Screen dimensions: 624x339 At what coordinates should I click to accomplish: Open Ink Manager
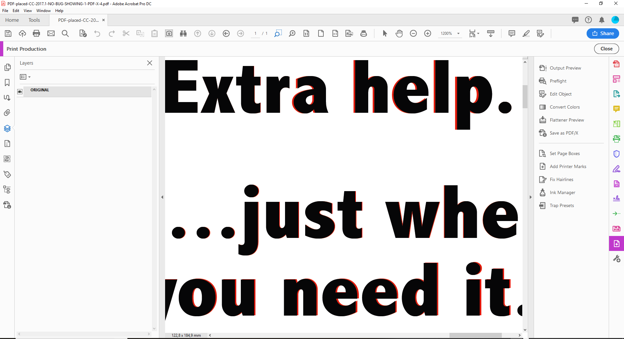[562, 192]
